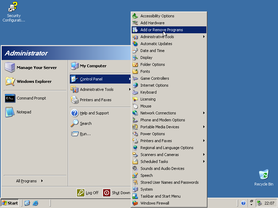The image size is (278, 208).
Task: Click the Start button
Action: (x=10, y=203)
